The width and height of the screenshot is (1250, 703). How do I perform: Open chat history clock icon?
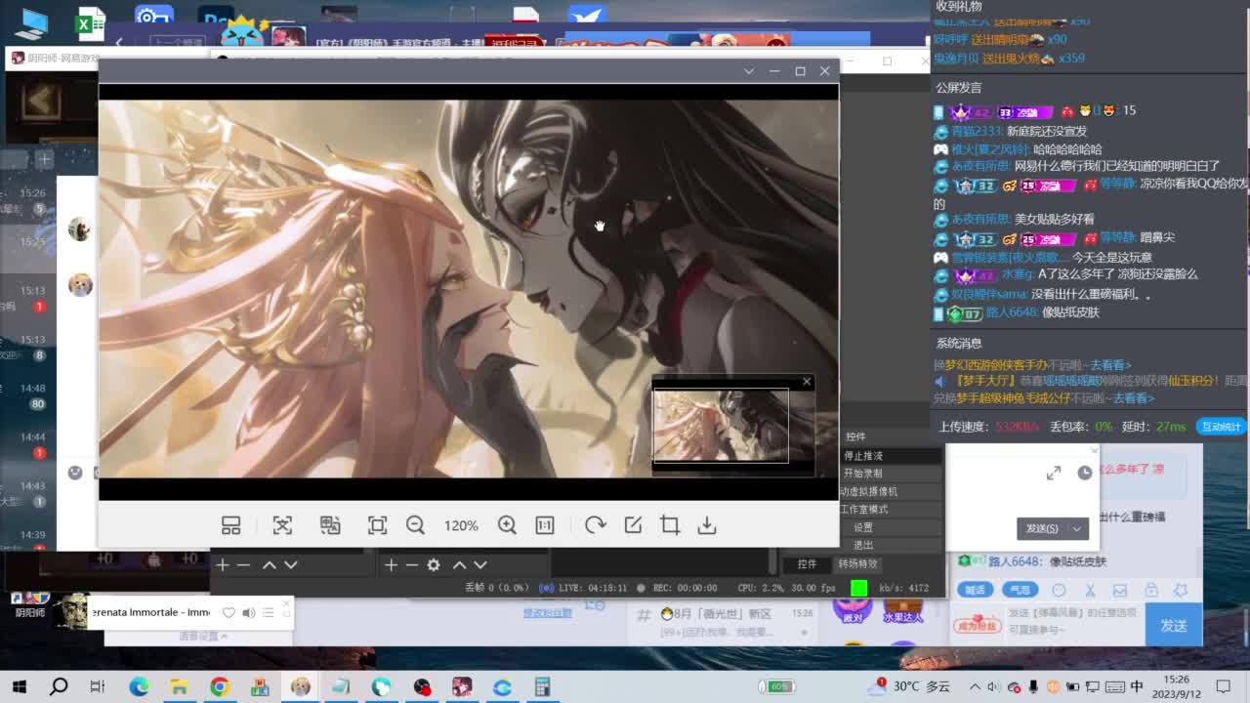(x=1085, y=473)
